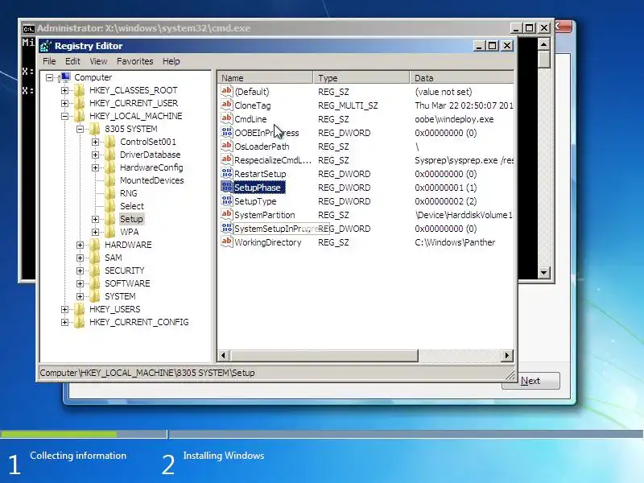Screen dimensions: 644x483
Task: Click the status bar registry path
Action: [x=147, y=373]
